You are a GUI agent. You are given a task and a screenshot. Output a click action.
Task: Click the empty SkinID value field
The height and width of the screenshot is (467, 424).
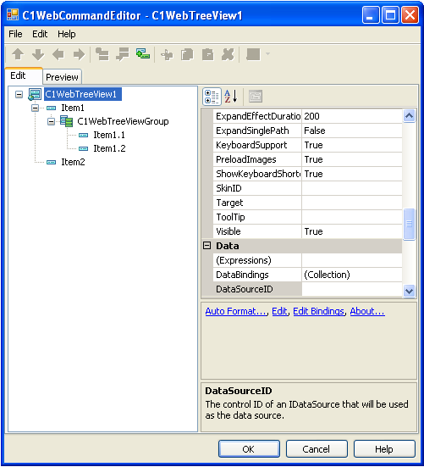point(352,188)
